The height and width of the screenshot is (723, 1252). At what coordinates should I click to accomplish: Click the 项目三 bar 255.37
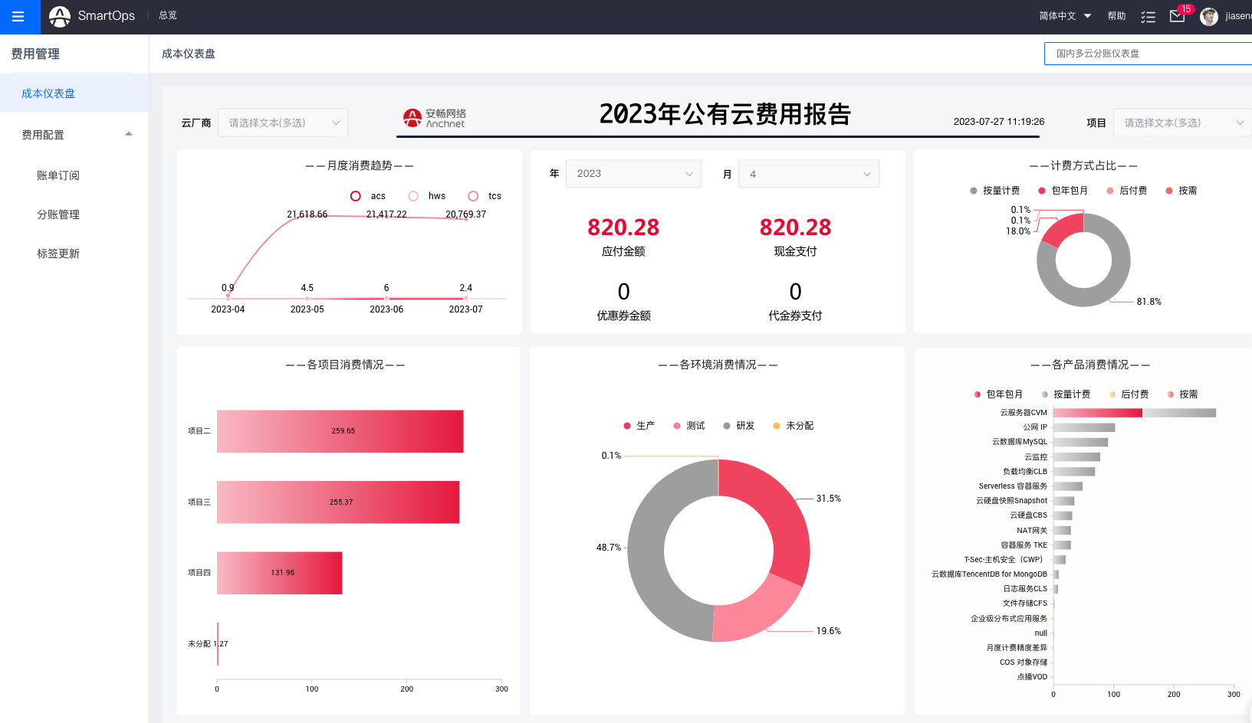pos(338,502)
